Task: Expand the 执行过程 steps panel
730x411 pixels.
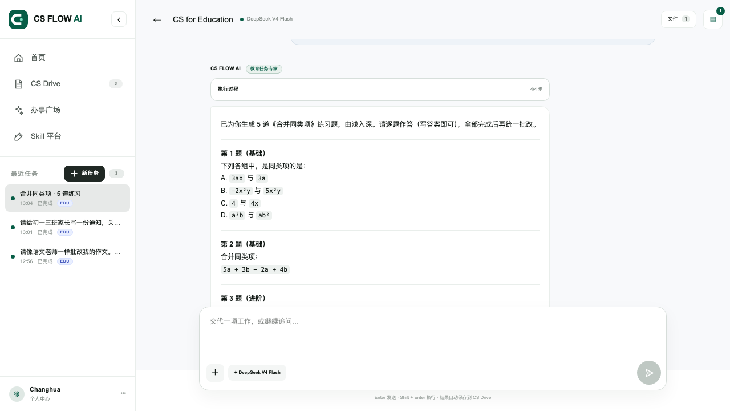Action: click(x=380, y=90)
